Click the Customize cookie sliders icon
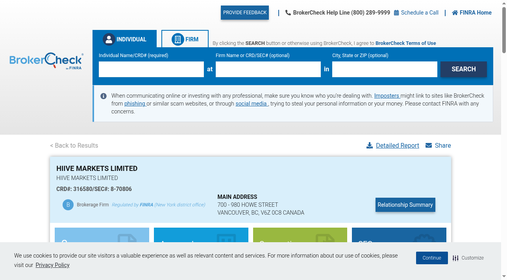This screenshot has height=280, width=507. (455, 258)
